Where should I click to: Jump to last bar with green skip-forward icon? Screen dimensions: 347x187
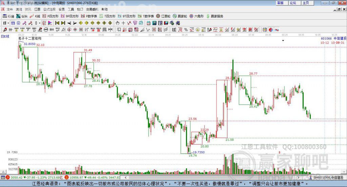pyautogui.click(x=63, y=23)
